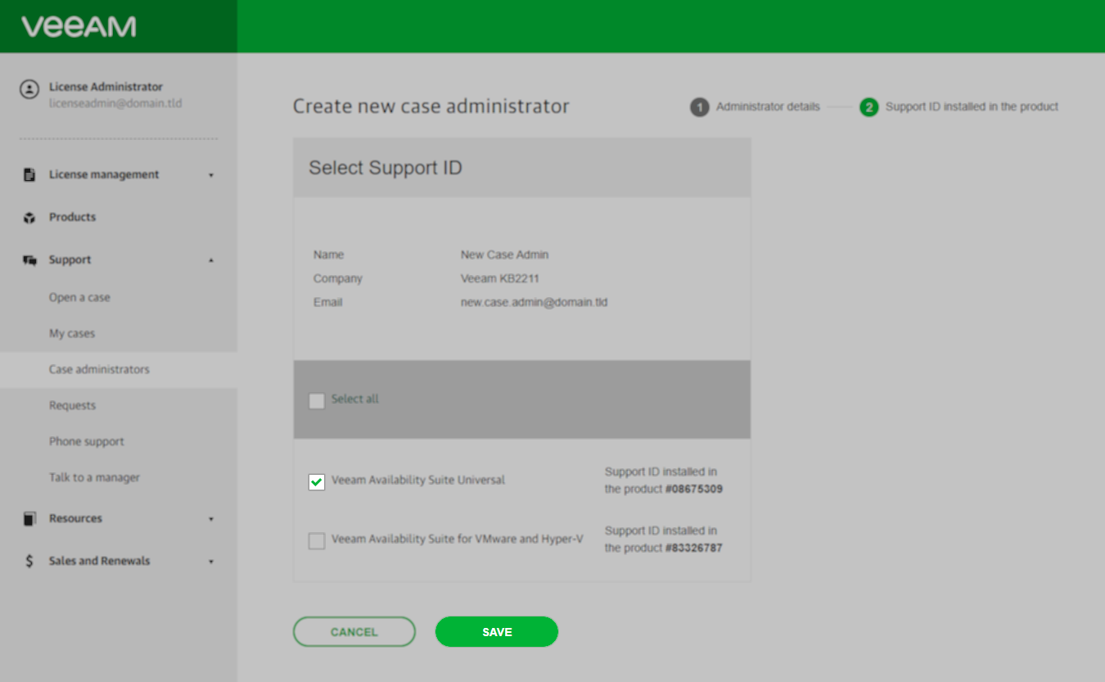
Task: Click the Veeam KB2211 company value
Action: pos(499,278)
